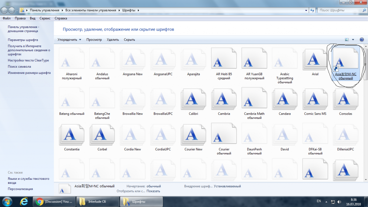Image resolution: width=368 pixels, height=207 pixels.
Task: Open the Параметры шрифта link
Action: [23, 40]
